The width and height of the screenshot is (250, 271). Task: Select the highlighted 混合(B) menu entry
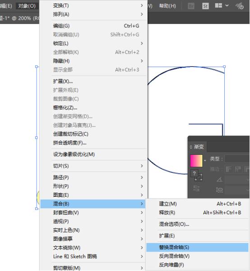(x=94, y=204)
